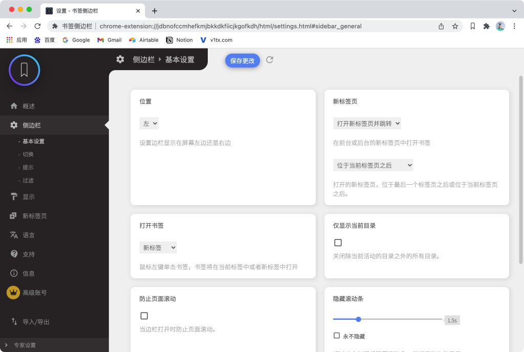The height and width of the screenshot is (352, 524).
Task: Open the 新标签页 sidebar section
Action: click(34, 216)
